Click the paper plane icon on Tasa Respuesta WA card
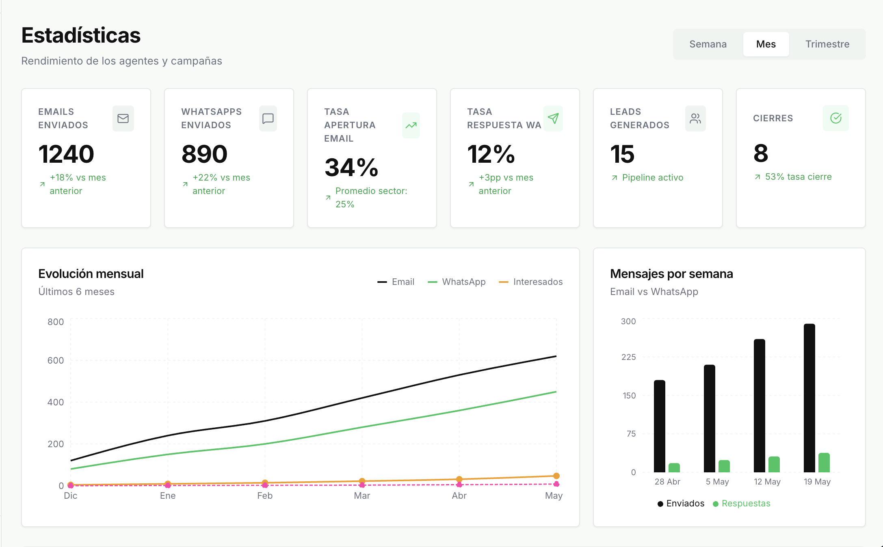The height and width of the screenshot is (547, 883). click(x=553, y=118)
